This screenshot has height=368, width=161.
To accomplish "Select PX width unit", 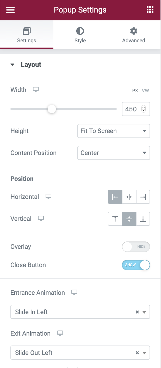I will pyautogui.click(x=135, y=91).
